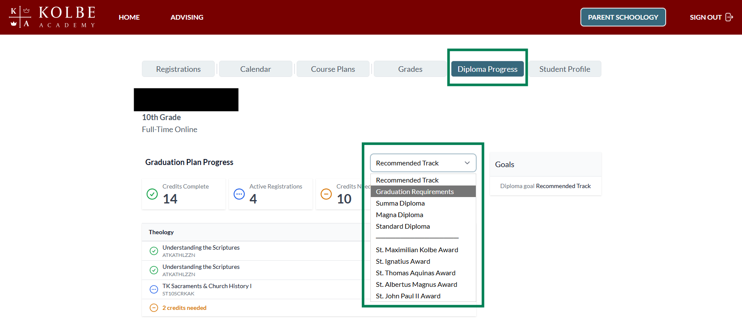Open ADVISING in the navigation bar
This screenshot has height=321, width=742.
(x=187, y=17)
